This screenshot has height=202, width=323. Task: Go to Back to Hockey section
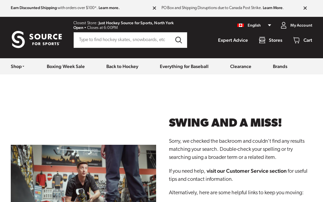(122, 66)
